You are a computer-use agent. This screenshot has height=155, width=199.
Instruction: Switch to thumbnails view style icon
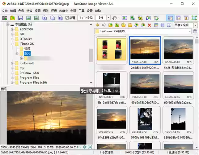click(156, 25)
